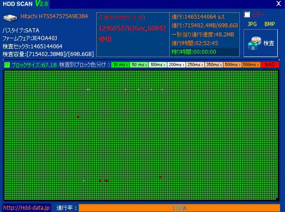Click the 一秒当り進行速度:48.2MB text
The image size is (285, 212).
202,34
